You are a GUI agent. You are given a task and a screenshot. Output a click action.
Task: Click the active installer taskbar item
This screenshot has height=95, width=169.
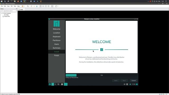[66, 84]
